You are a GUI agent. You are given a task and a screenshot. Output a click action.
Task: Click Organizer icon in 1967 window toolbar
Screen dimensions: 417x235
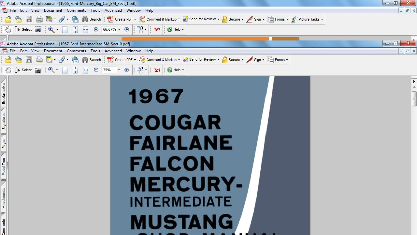49,60
